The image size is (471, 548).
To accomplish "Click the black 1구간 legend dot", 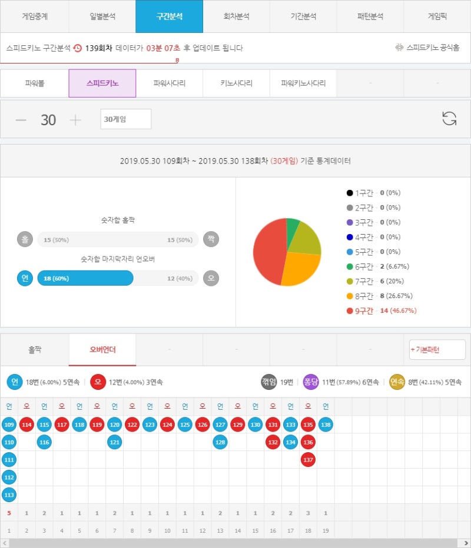I will (x=349, y=193).
